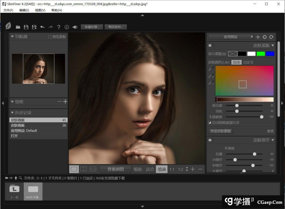Uncheck 自动排除面部五官 checkbox
The height and width of the screenshot is (209, 285).
[210, 123]
